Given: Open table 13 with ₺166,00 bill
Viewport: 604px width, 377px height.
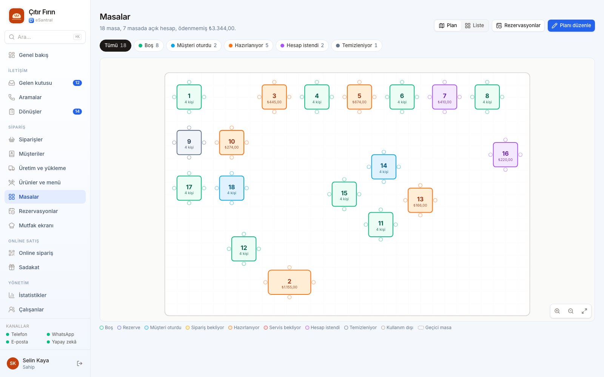Looking at the screenshot, I should (420, 201).
